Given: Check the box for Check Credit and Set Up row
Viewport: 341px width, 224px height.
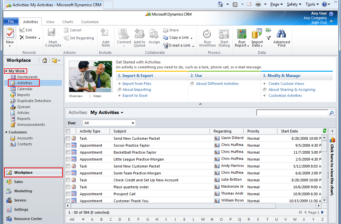Looking at the screenshot, I should pyautogui.click(x=68, y=180).
